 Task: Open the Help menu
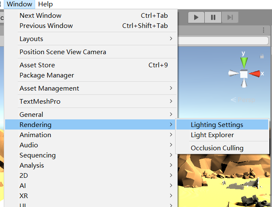pos(45,4)
